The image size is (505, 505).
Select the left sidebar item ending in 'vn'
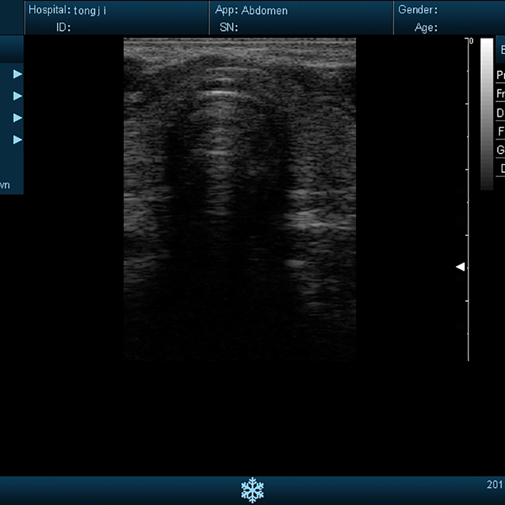[x=5, y=185]
